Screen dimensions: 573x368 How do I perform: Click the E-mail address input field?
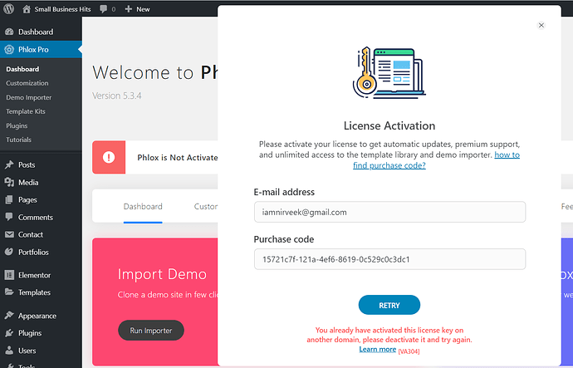[x=389, y=212]
